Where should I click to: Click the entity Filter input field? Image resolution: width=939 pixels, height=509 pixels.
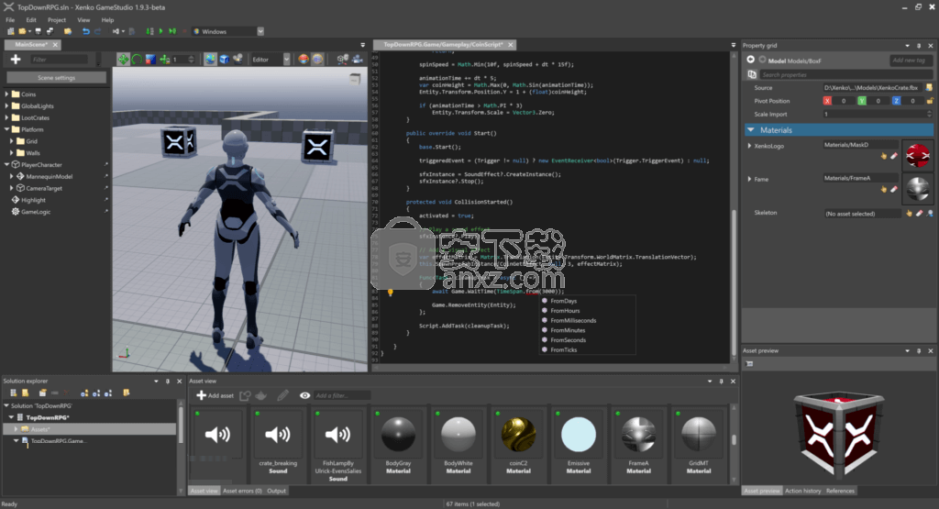coord(60,60)
